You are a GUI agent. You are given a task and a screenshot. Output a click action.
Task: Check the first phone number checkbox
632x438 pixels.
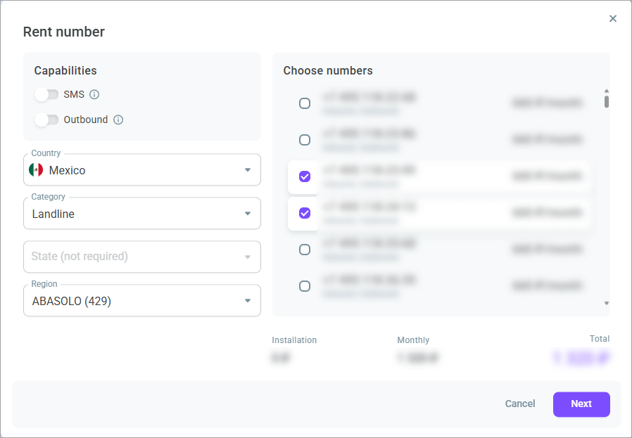coord(304,103)
